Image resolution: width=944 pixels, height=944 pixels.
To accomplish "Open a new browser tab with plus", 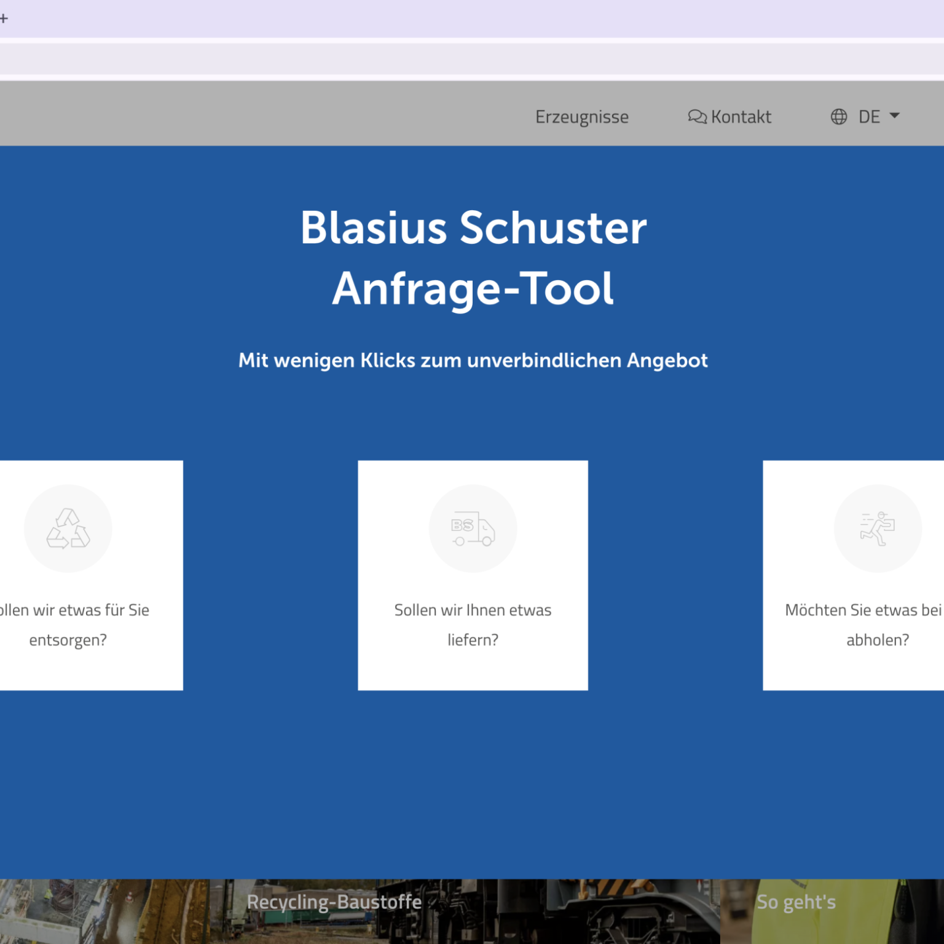I will coord(4,18).
